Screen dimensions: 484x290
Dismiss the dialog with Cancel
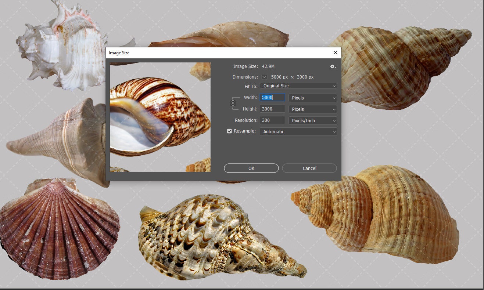pyautogui.click(x=309, y=168)
